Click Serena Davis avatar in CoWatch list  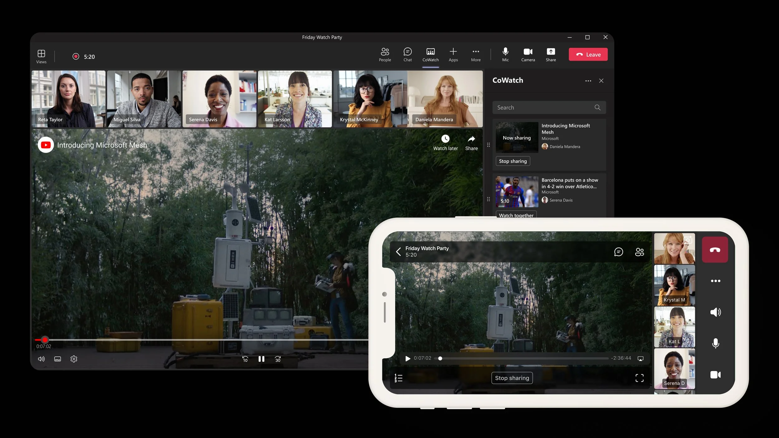pyautogui.click(x=545, y=200)
